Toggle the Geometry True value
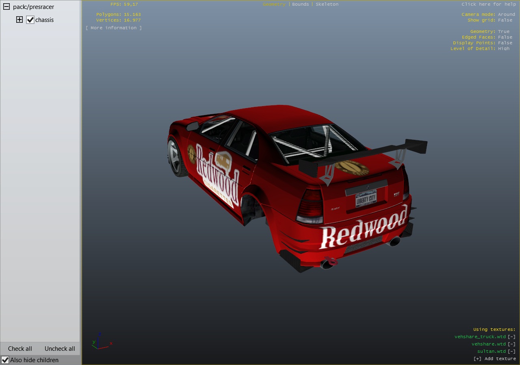Screen dimensions: 520x365 [x=504, y=31]
